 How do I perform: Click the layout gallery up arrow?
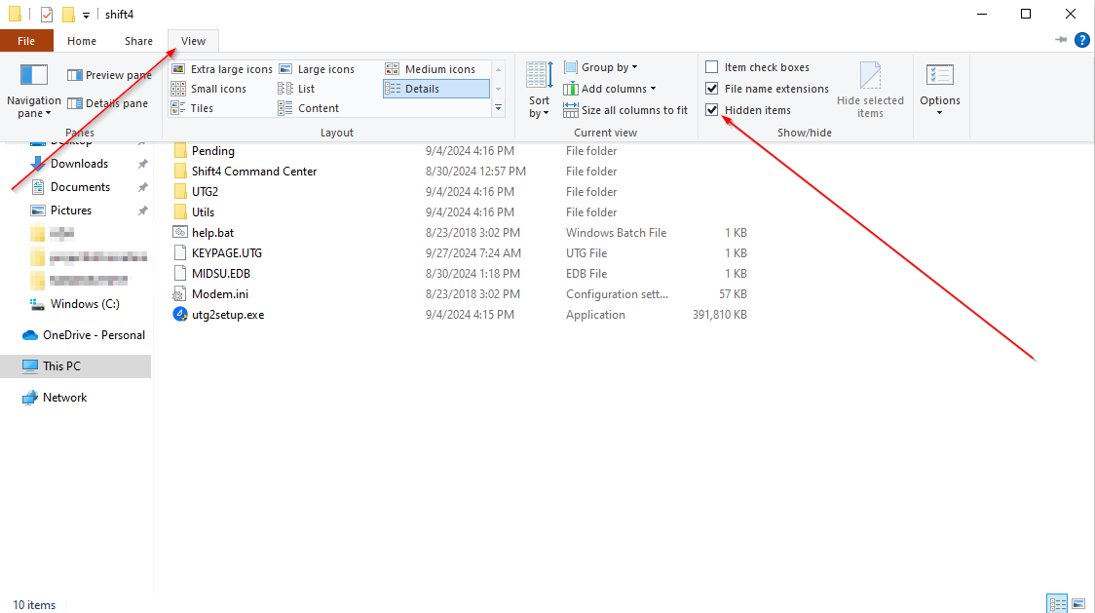coord(499,70)
